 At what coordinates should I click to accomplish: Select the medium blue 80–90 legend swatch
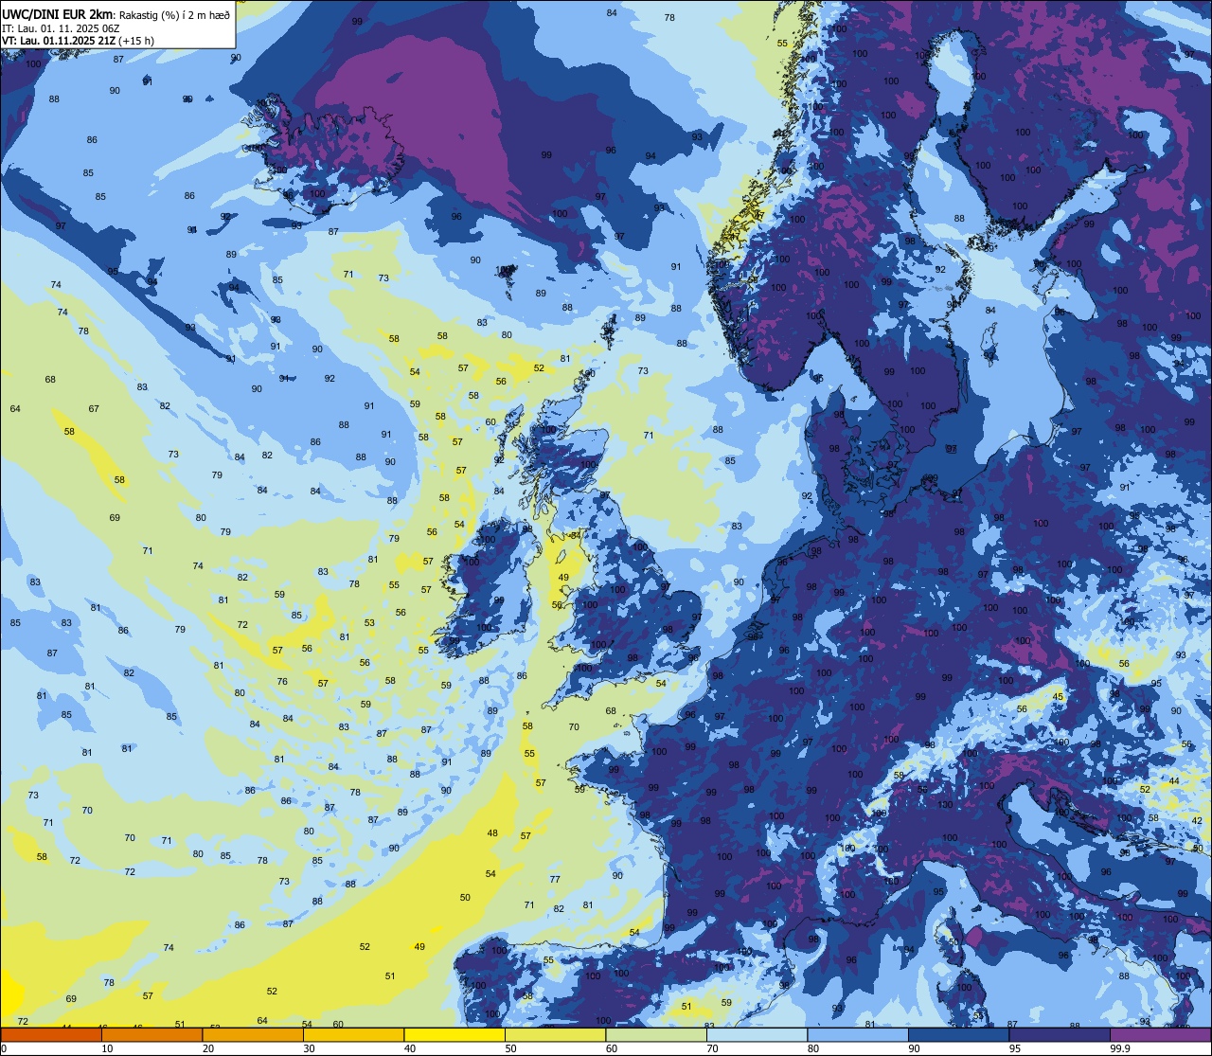pyautogui.click(x=858, y=1034)
